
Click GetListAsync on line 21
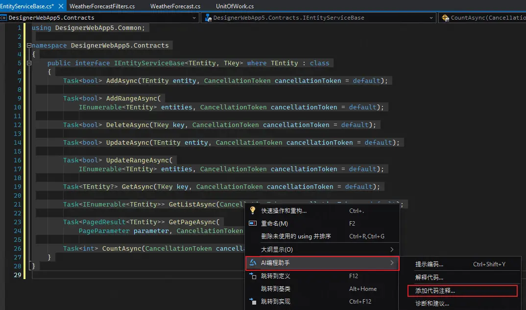click(x=192, y=204)
